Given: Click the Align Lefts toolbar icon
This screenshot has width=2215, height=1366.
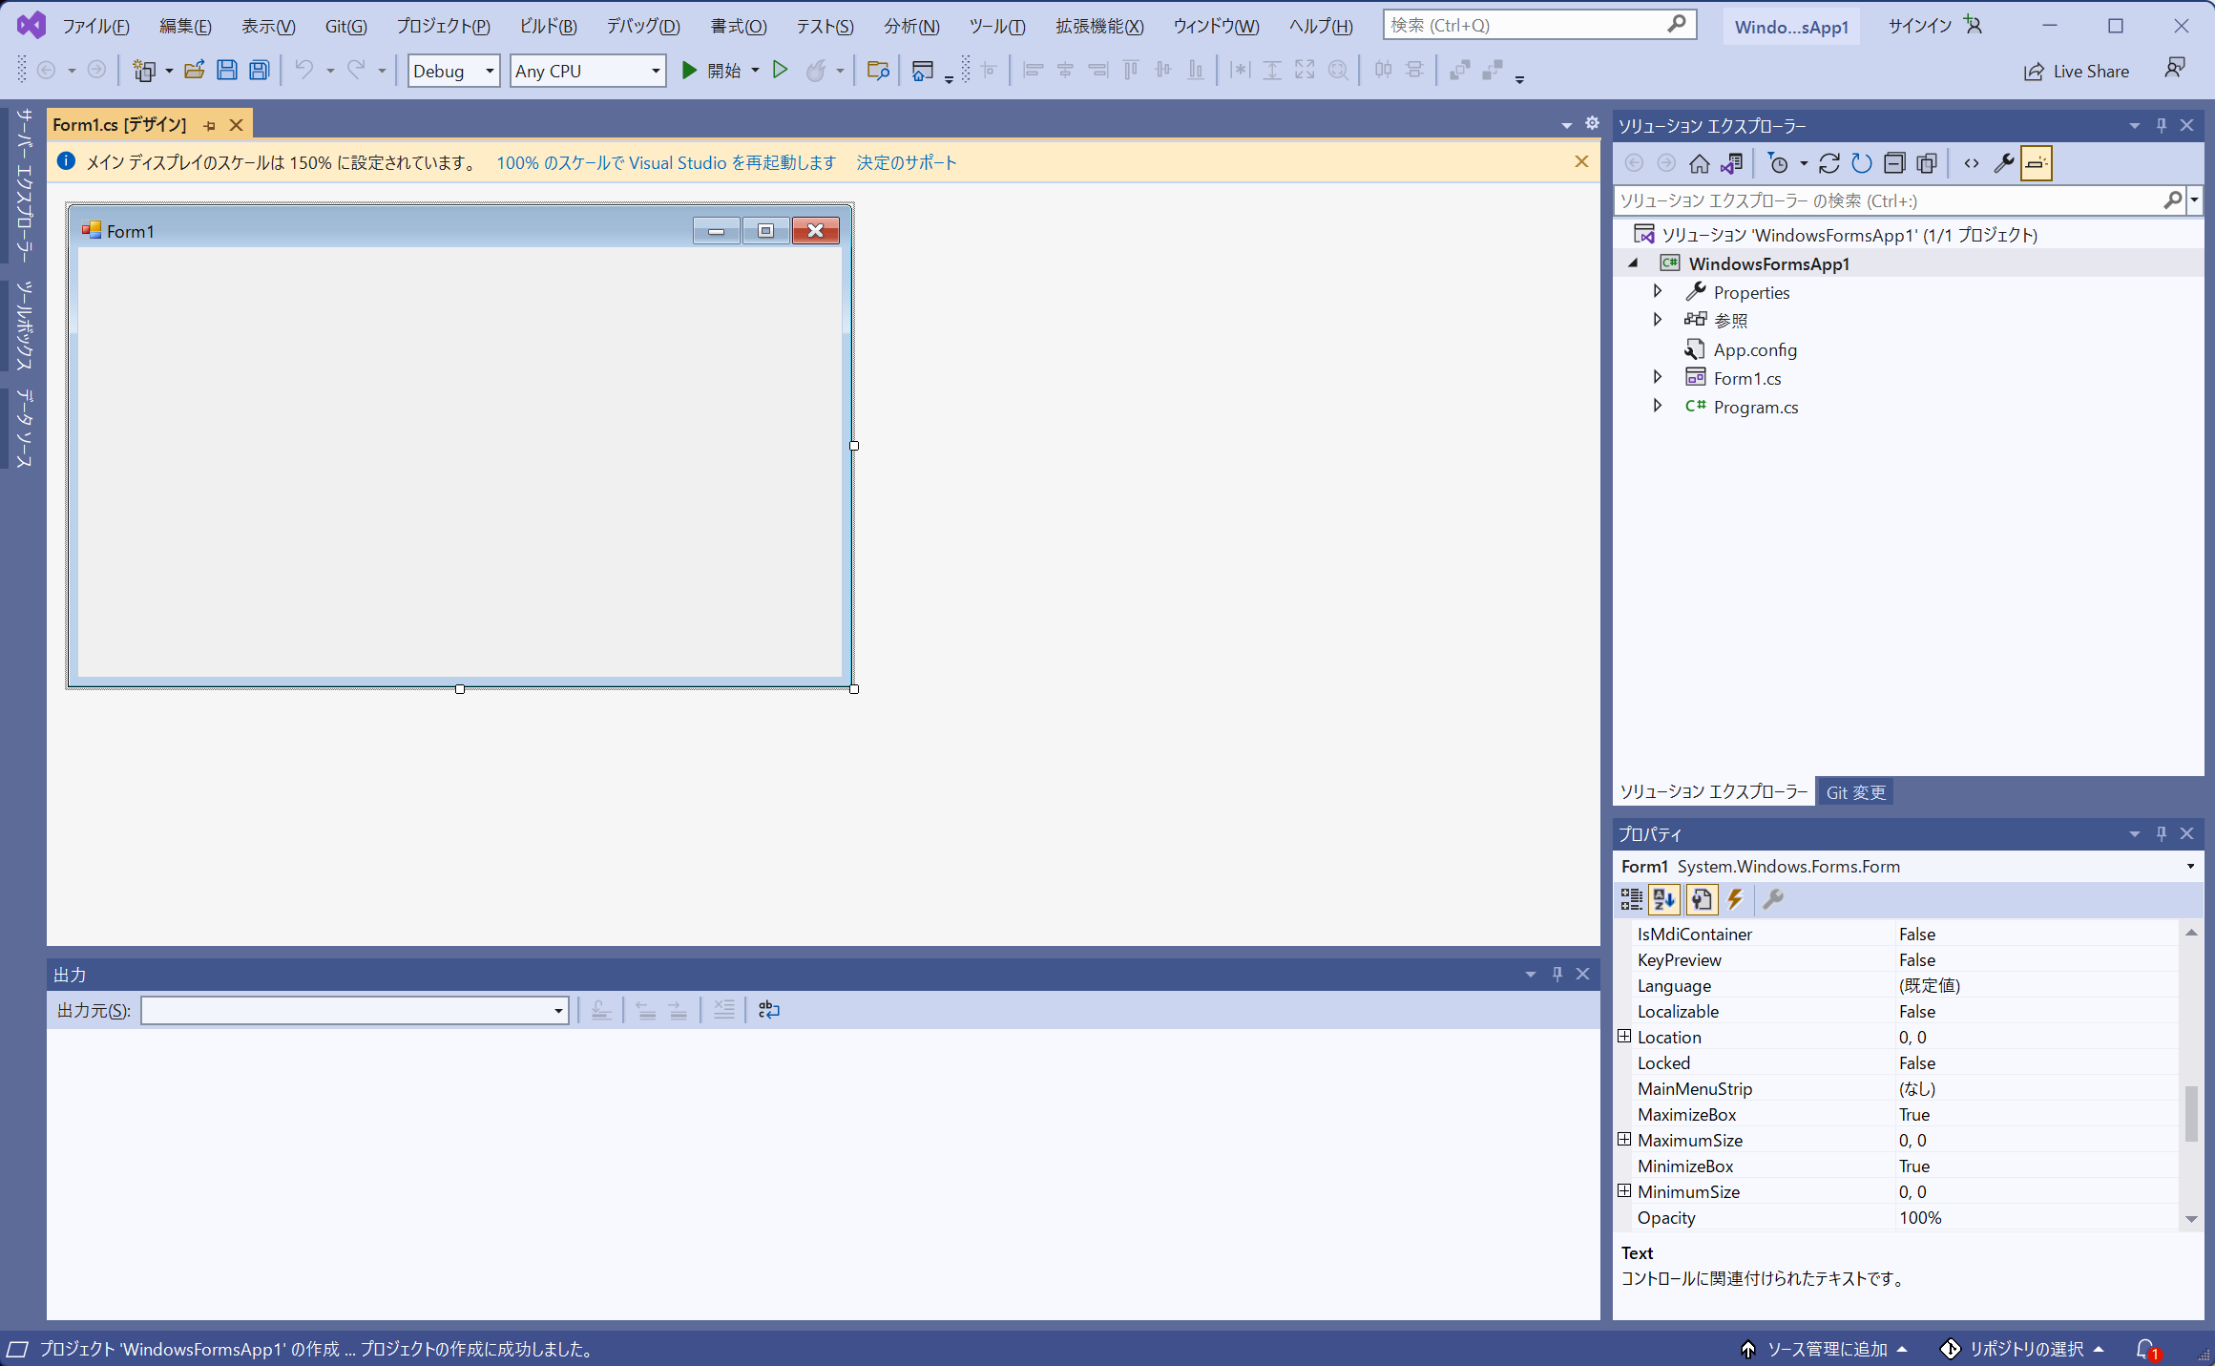Looking at the screenshot, I should pyautogui.click(x=1033, y=70).
